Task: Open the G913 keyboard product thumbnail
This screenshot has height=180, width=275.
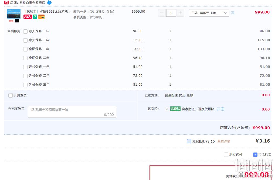Action: (x=14, y=16)
